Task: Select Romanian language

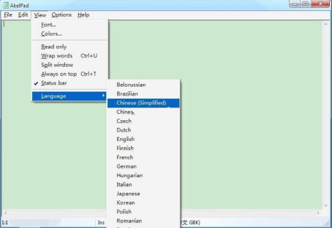Action: coord(144,221)
